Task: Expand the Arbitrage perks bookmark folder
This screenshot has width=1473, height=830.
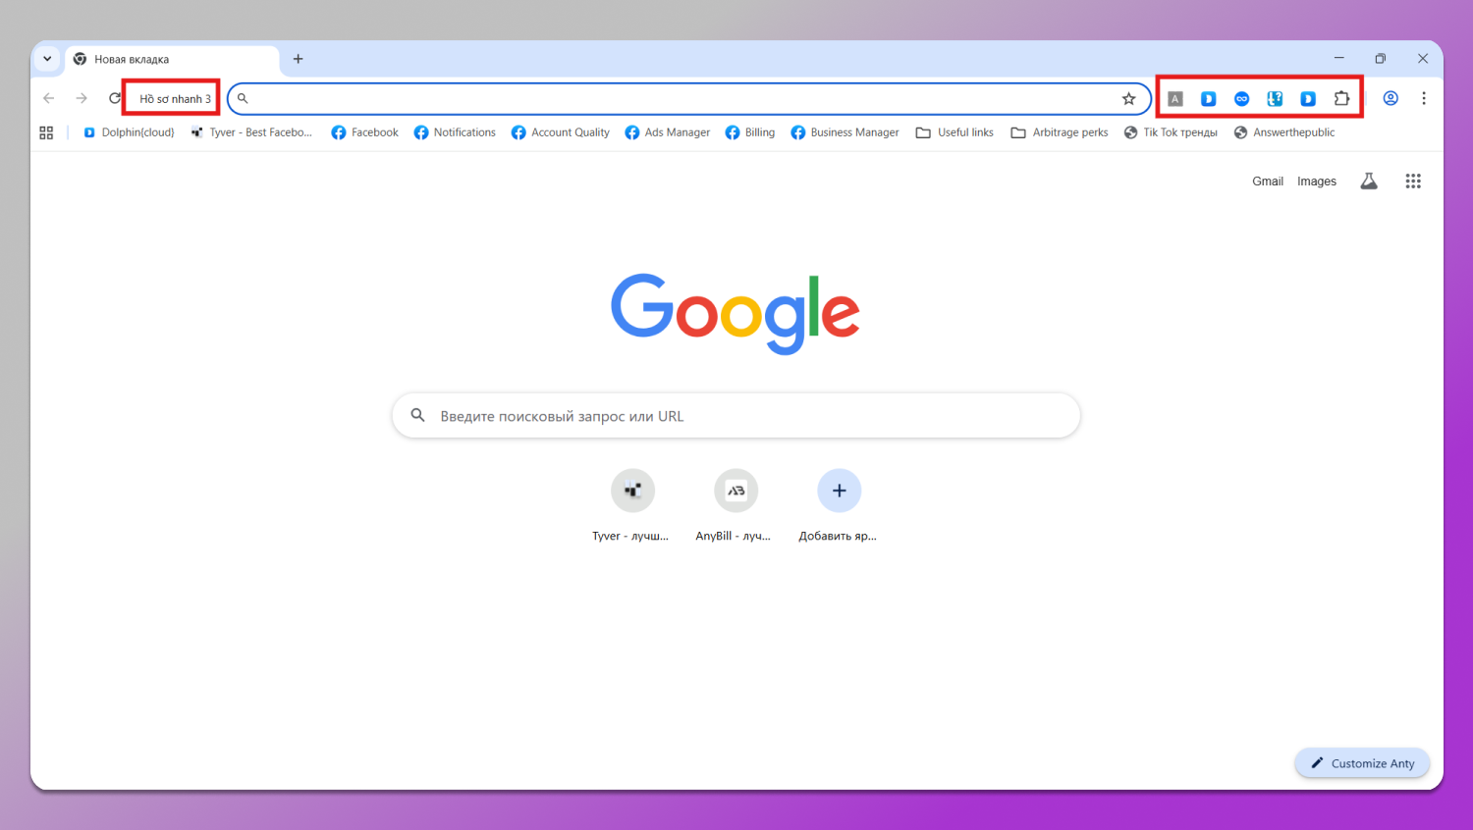Action: click(x=1060, y=132)
